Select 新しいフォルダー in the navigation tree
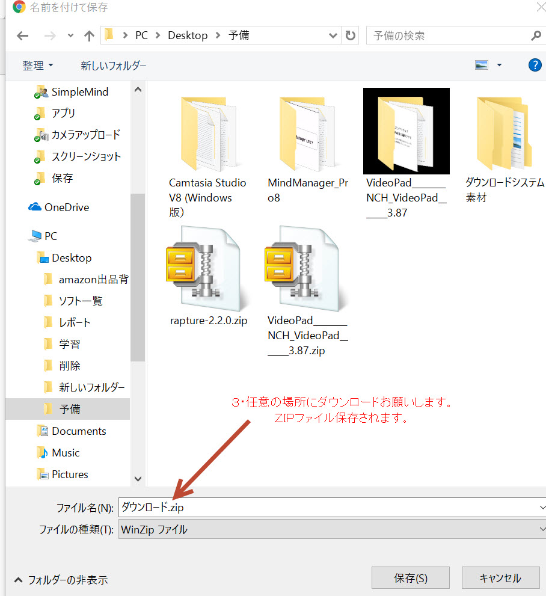Image resolution: width=546 pixels, height=596 pixels. click(x=91, y=387)
